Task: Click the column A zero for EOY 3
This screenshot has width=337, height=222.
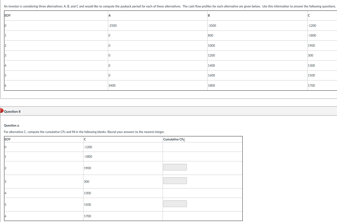Action: point(110,55)
